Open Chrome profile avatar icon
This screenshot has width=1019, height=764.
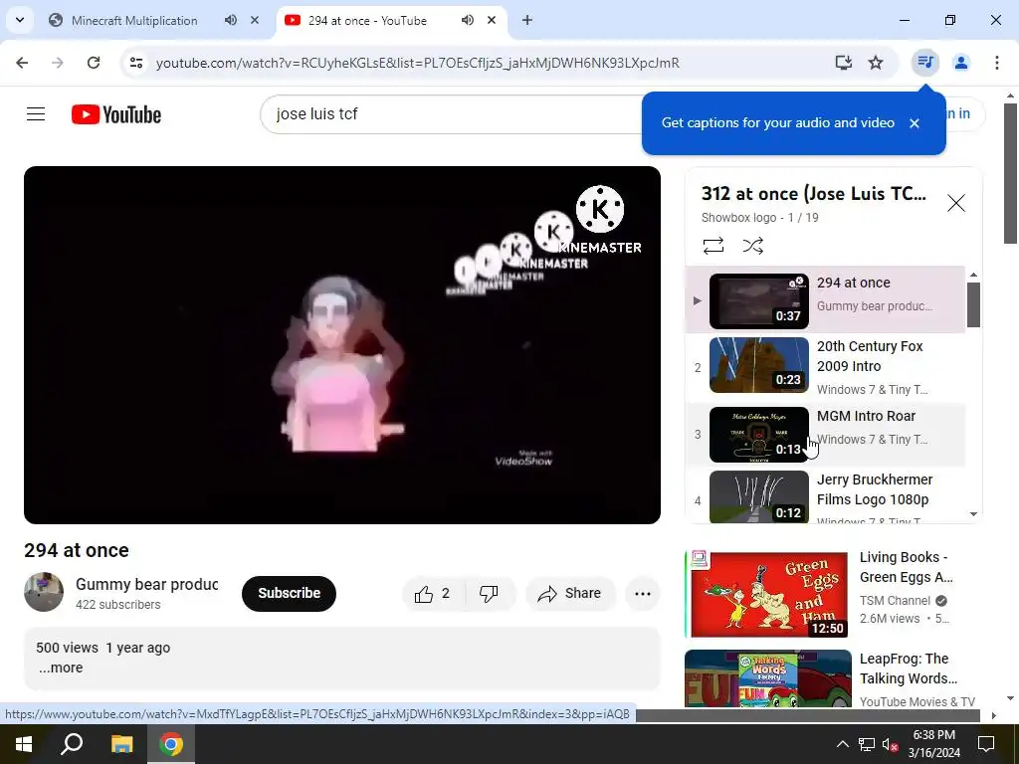tap(960, 63)
